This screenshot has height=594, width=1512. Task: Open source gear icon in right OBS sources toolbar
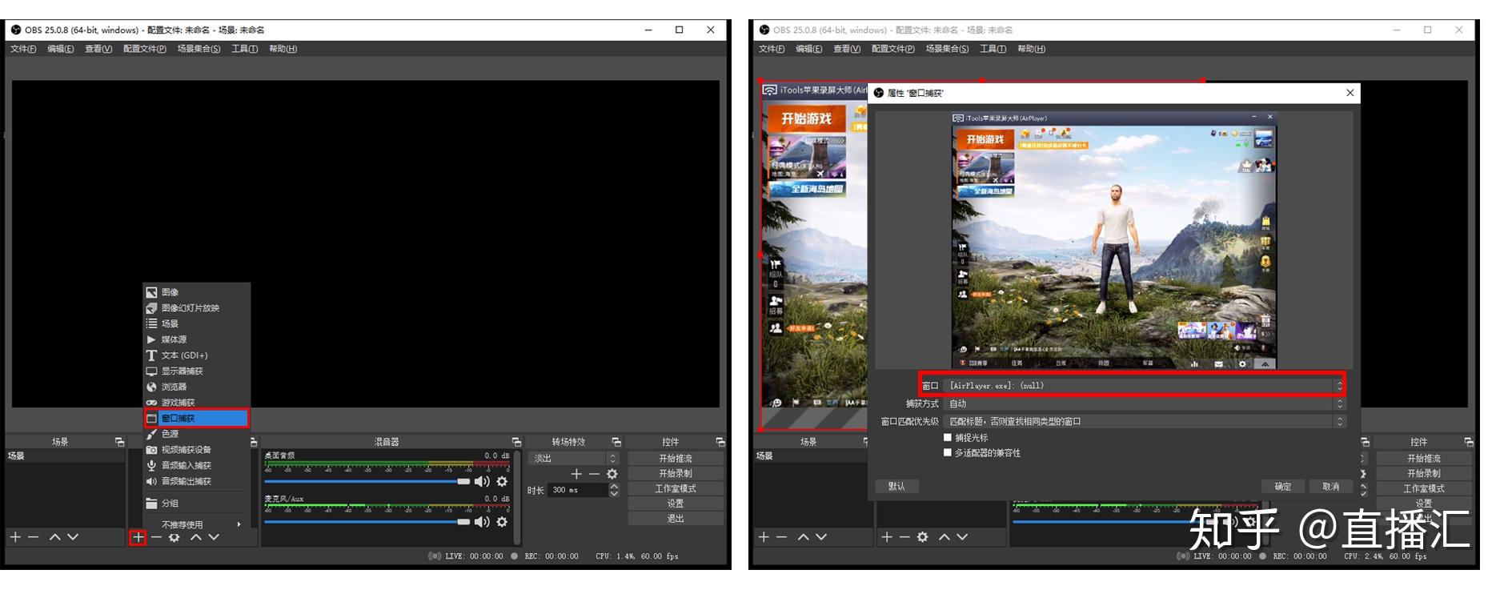pyautogui.click(x=923, y=537)
